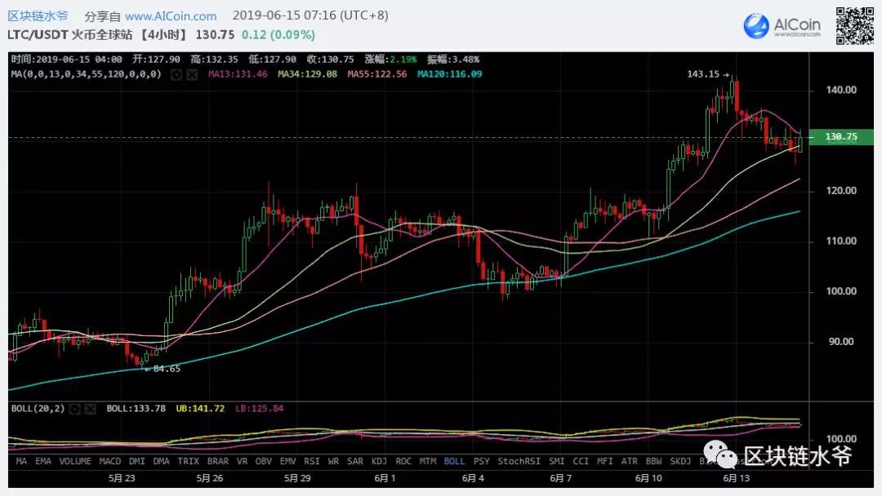882x496 pixels.
Task: Switch to the RSI indicator
Action: coord(312,461)
